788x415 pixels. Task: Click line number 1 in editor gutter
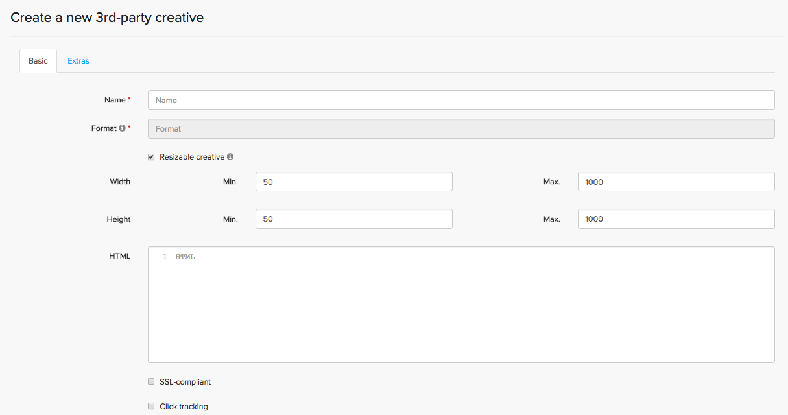[165, 257]
